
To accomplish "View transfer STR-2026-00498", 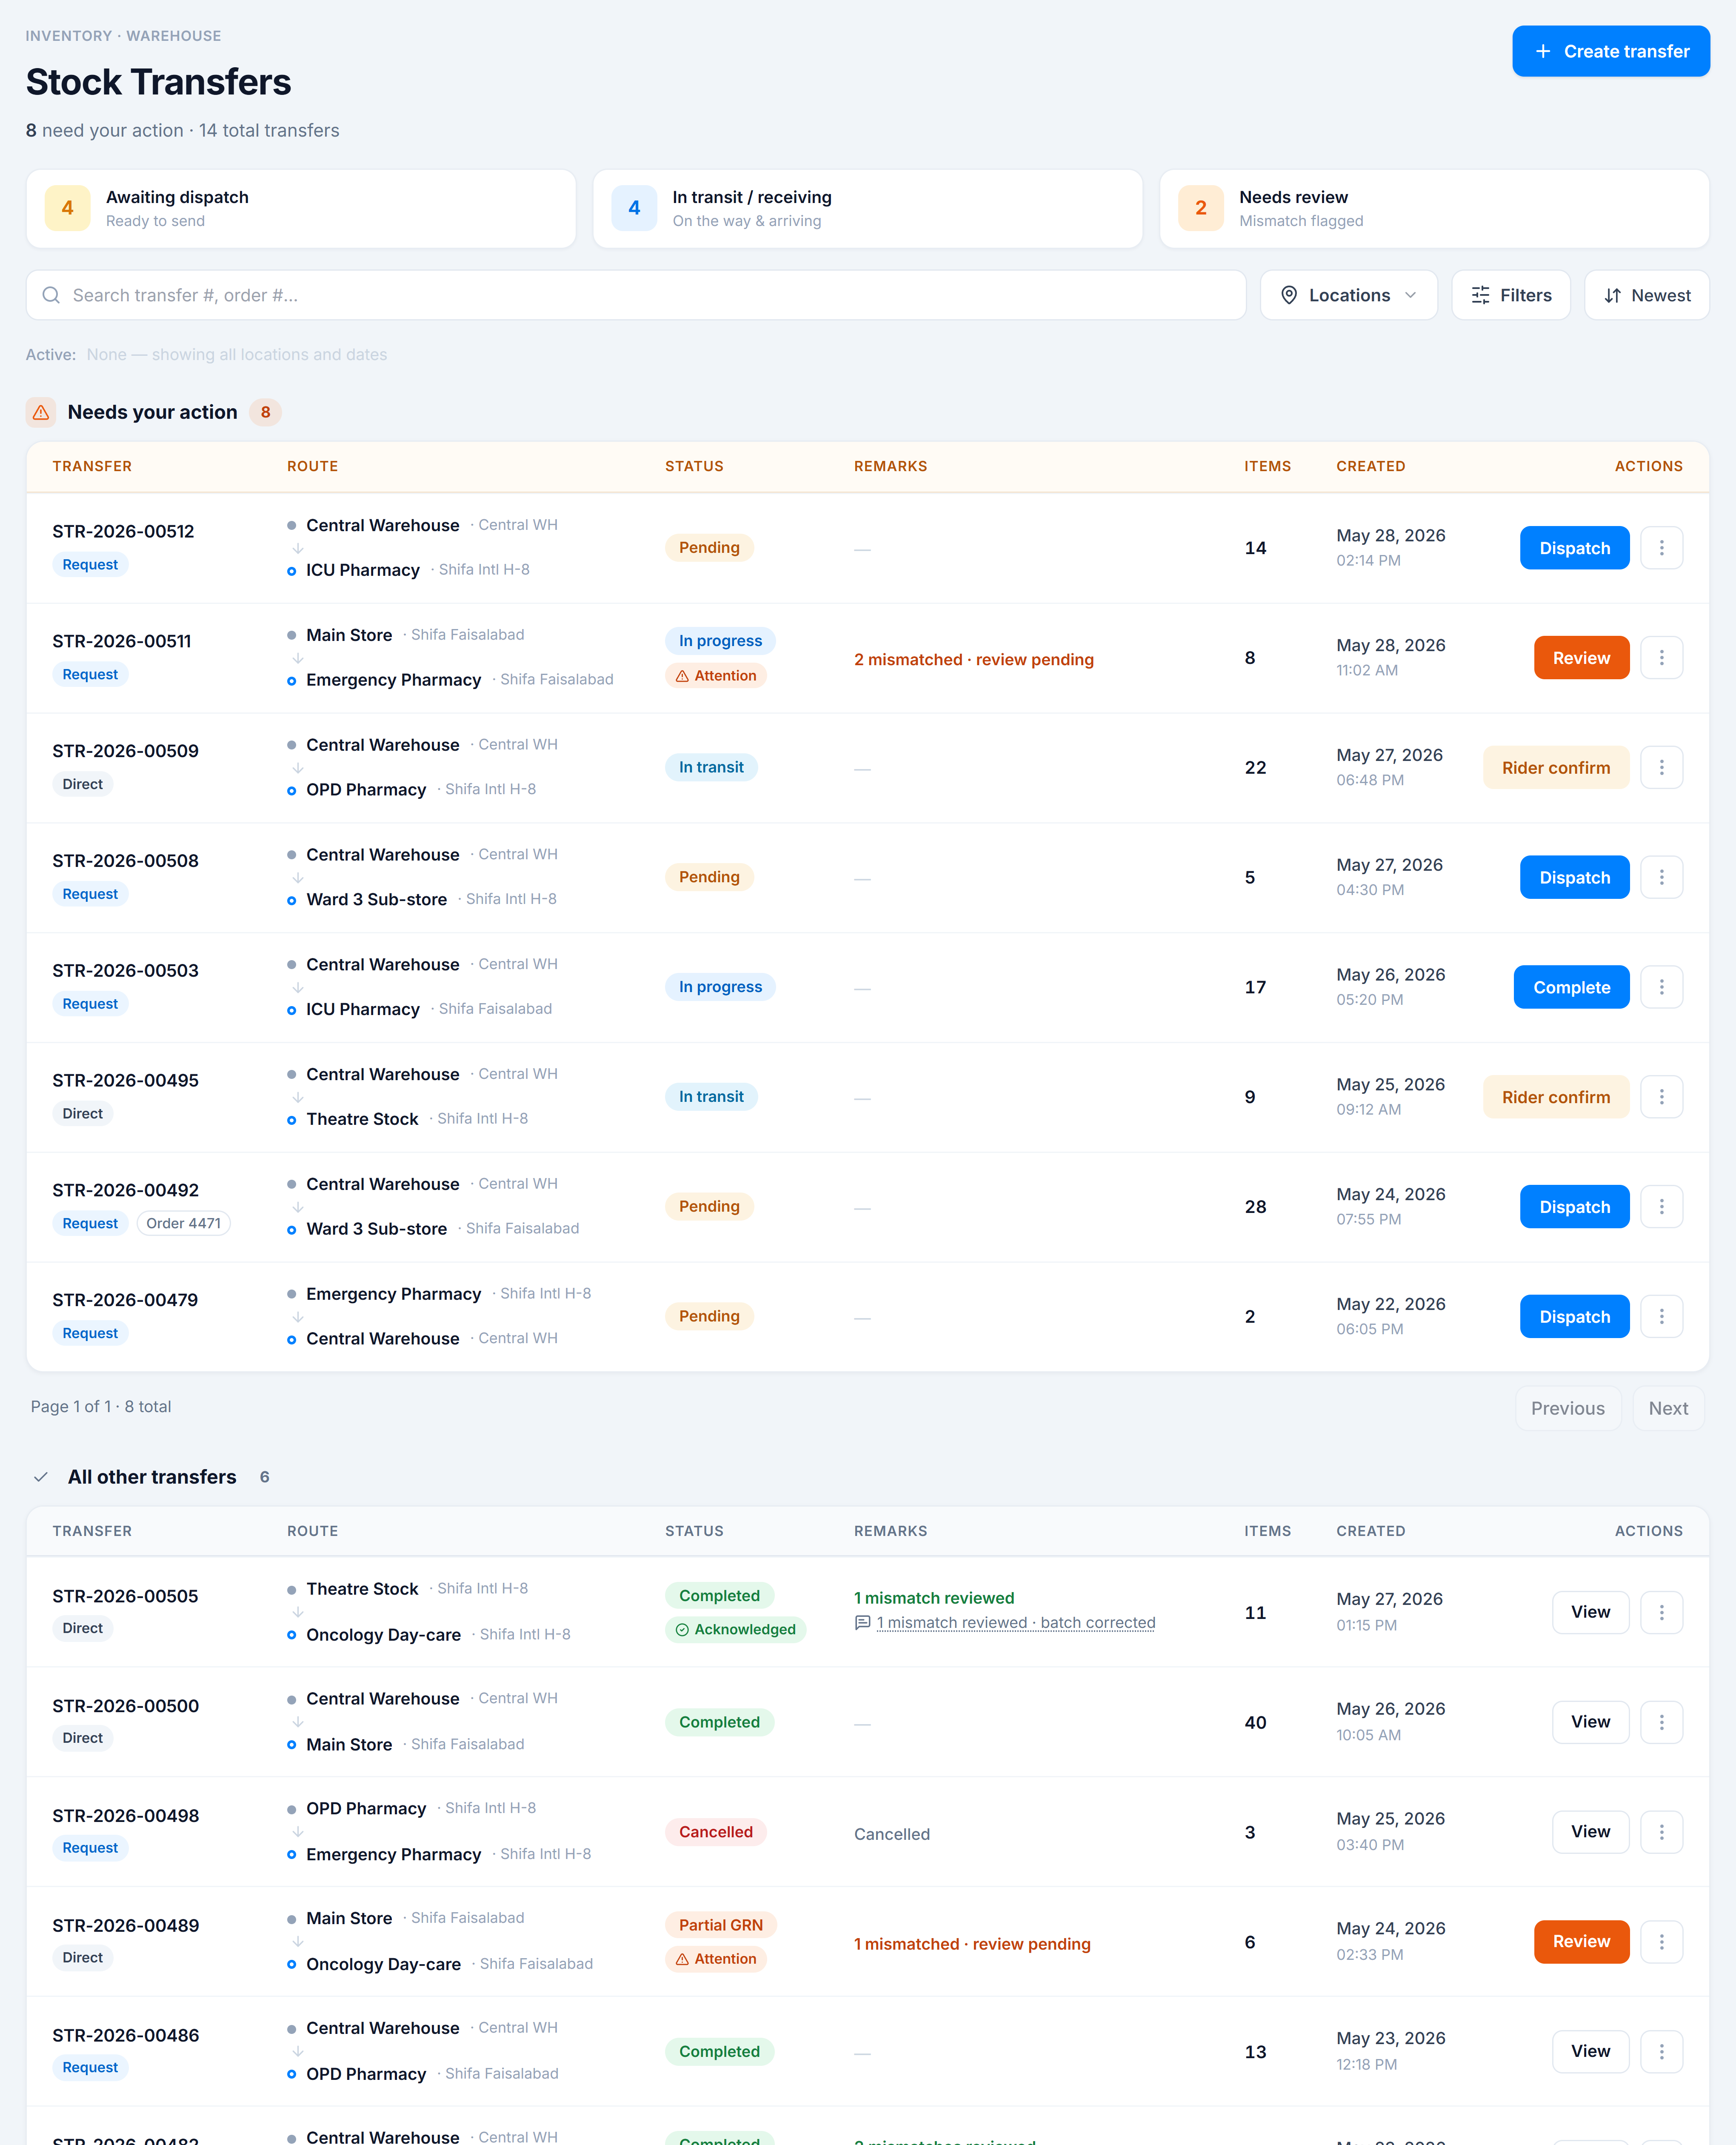I will pos(1590,1832).
